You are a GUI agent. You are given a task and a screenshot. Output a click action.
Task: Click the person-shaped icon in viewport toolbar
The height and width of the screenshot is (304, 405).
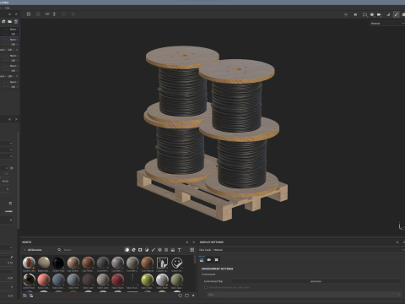coord(54,14)
